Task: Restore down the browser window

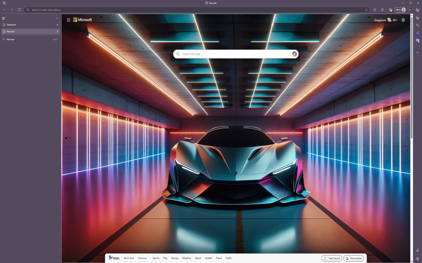Action: coord(410,3)
